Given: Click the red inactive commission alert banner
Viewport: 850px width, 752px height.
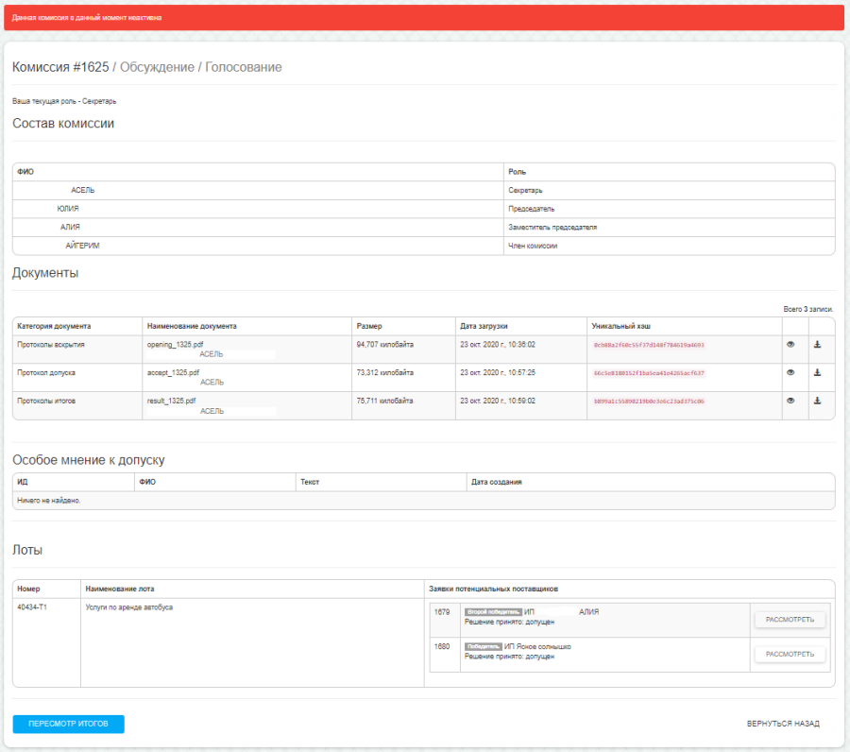Looking at the screenshot, I should pos(423,18).
